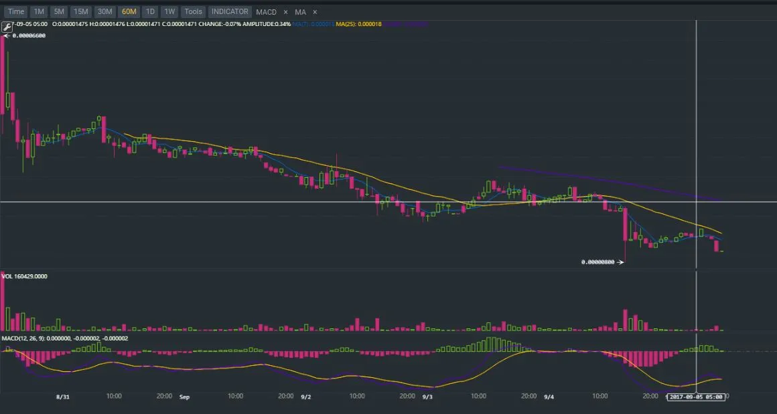777x414 pixels.
Task: Select the 60M interval
Action: point(129,11)
